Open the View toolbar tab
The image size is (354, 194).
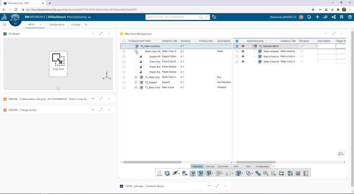coord(236,166)
